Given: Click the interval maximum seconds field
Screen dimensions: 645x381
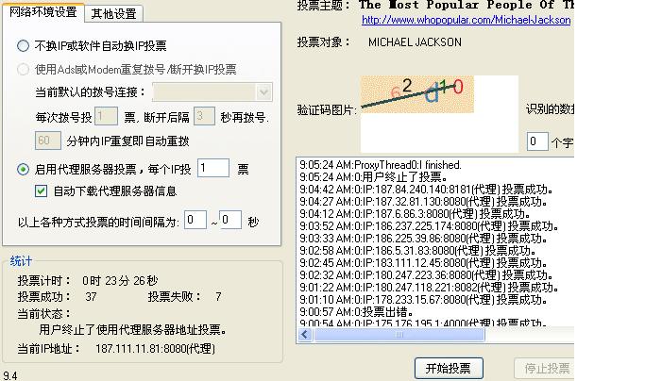Looking at the screenshot, I should (230, 220).
